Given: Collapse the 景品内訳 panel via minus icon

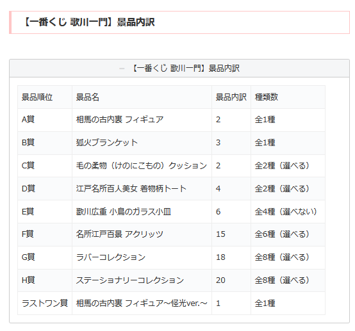Looking at the screenshot, I should pos(122,69).
